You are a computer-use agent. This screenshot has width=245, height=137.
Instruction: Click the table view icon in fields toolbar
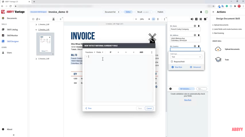(x=196, y=19)
